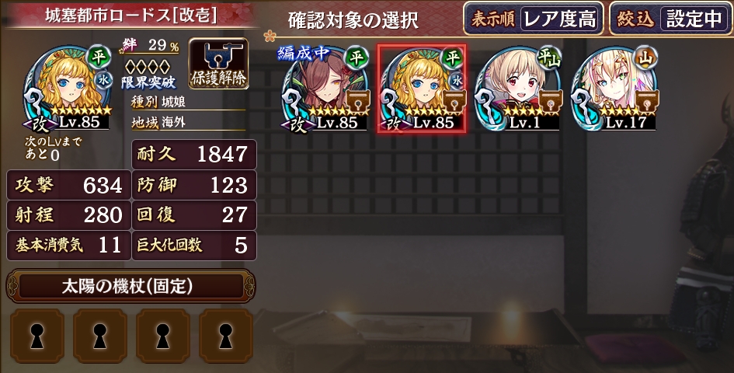The image size is (734, 373).
Task: Open the 絞込 設定中 filter dropdown
Action: 671,19
